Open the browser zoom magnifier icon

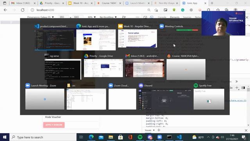pos(149,10)
